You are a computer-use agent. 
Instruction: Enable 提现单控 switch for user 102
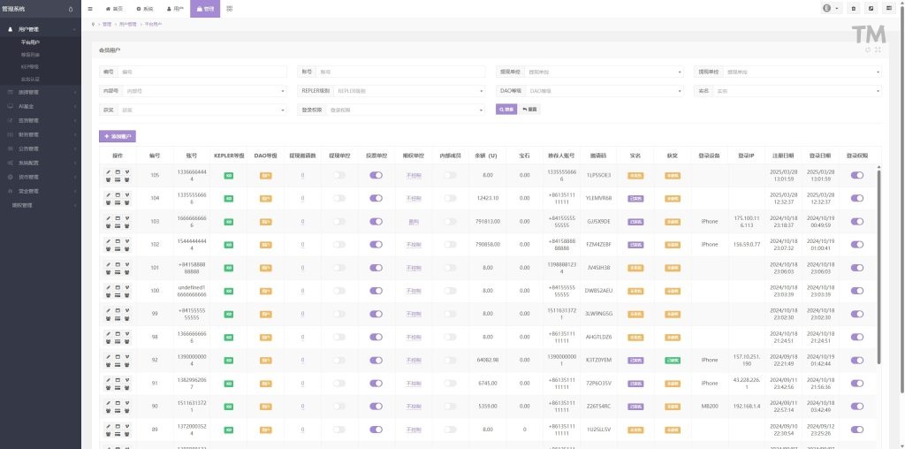(x=339, y=245)
